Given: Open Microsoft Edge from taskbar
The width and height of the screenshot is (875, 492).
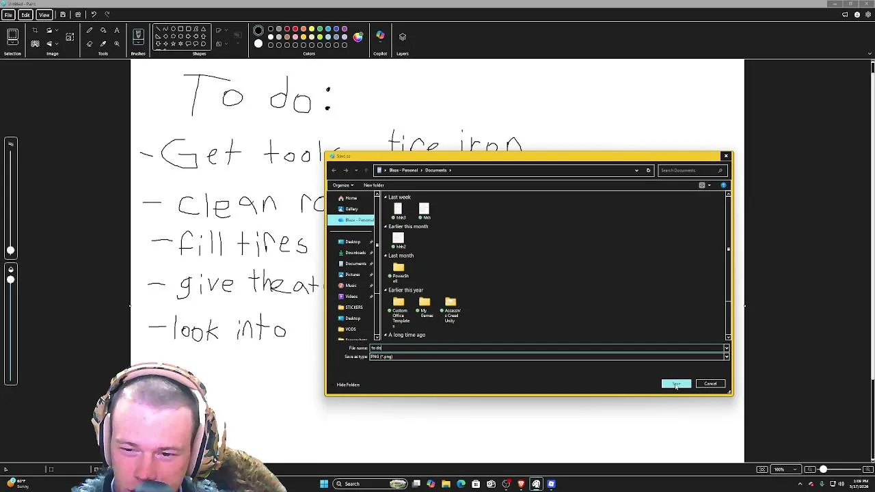Looking at the screenshot, I should (x=461, y=484).
